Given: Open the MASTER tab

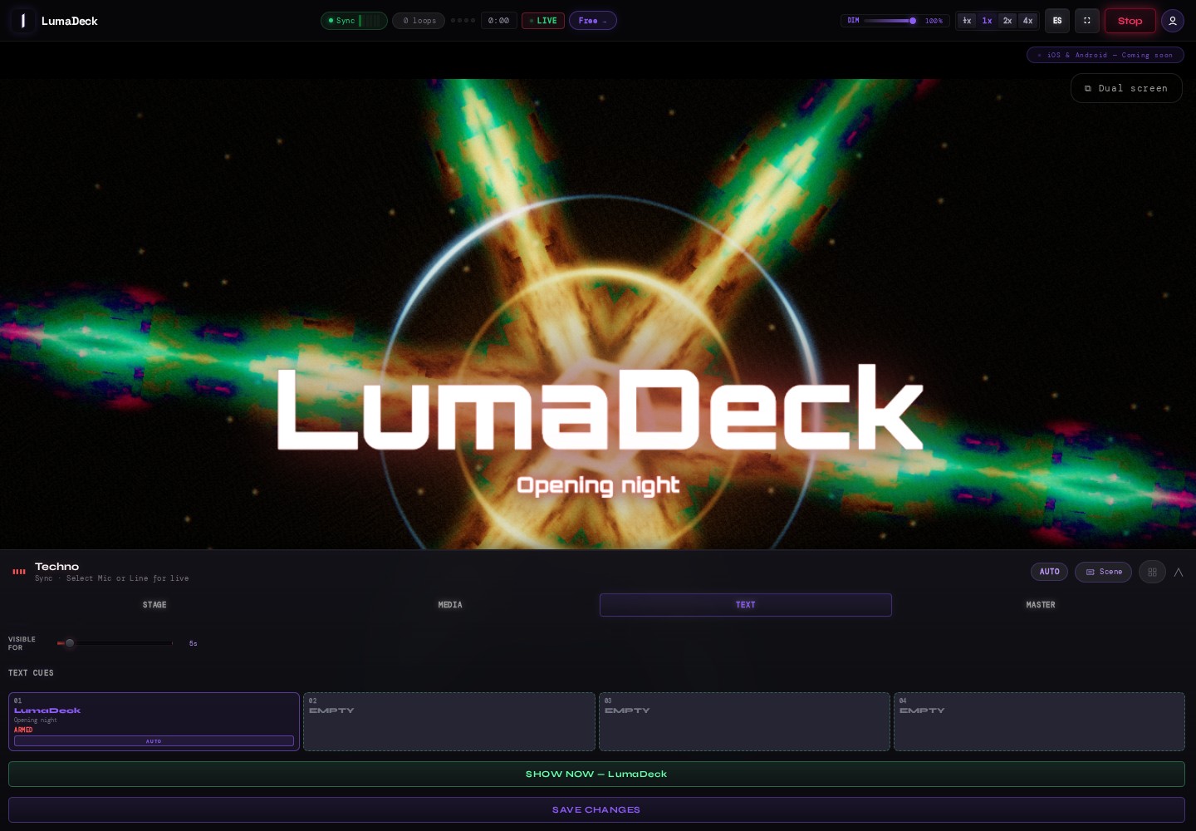Looking at the screenshot, I should click(1041, 605).
